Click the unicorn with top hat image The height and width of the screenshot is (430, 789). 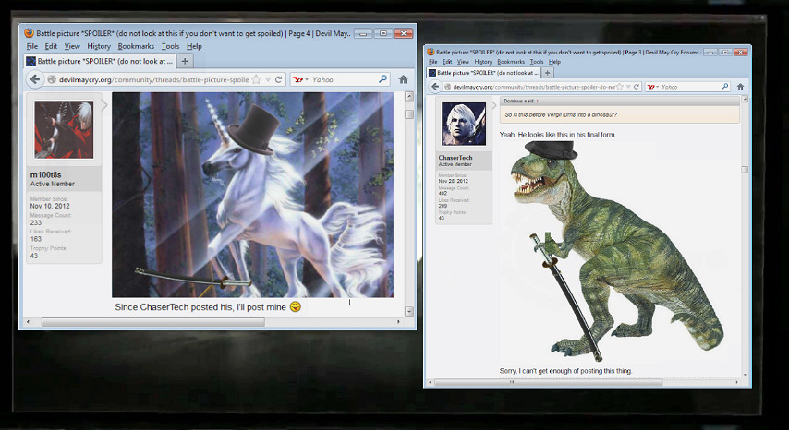click(x=252, y=195)
